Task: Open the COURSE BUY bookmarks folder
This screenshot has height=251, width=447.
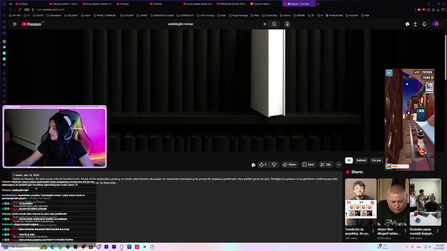Action: click(x=185, y=15)
